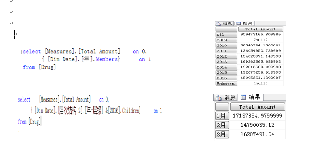Click the grid icon beside 结果 in the yearly panel
This screenshot has height=143, width=313.
tap(239, 23)
